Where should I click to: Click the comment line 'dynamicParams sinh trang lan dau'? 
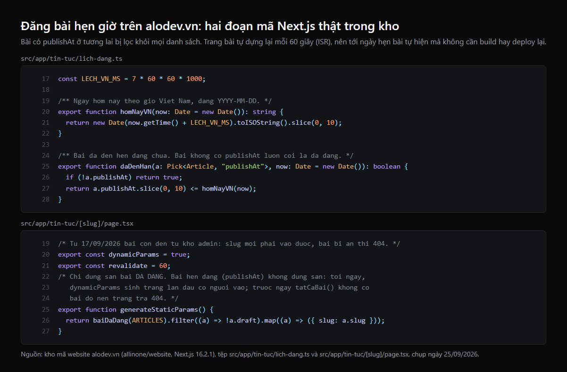pyautogui.click(x=219, y=287)
